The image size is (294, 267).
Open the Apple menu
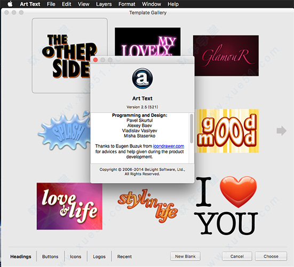coord(10,4)
